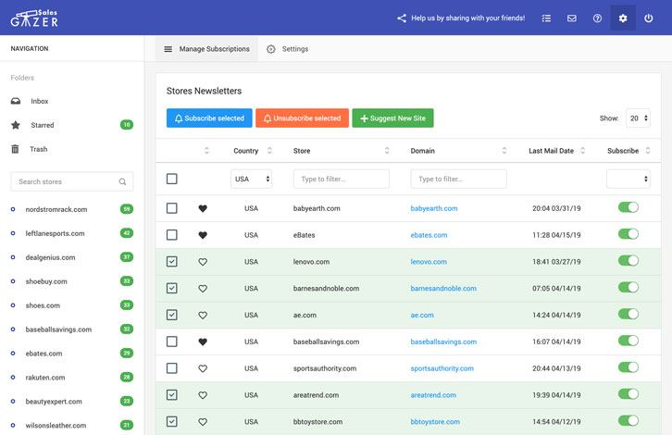Open the Starred folder
Screen dimensions: 672x435
click(42, 125)
